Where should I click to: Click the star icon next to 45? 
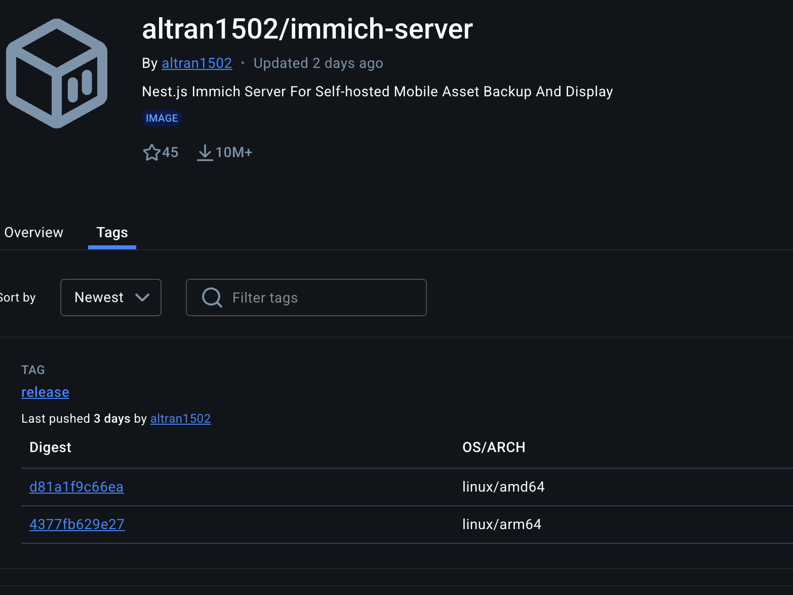click(x=151, y=153)
